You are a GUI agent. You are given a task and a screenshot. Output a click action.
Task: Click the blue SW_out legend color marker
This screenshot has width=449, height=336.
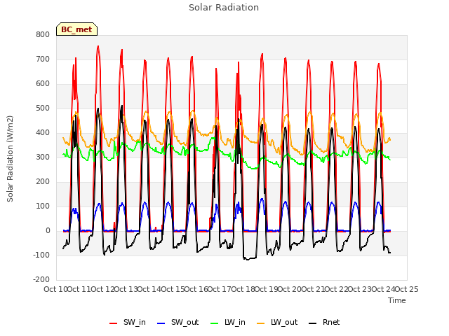(161, 323)
